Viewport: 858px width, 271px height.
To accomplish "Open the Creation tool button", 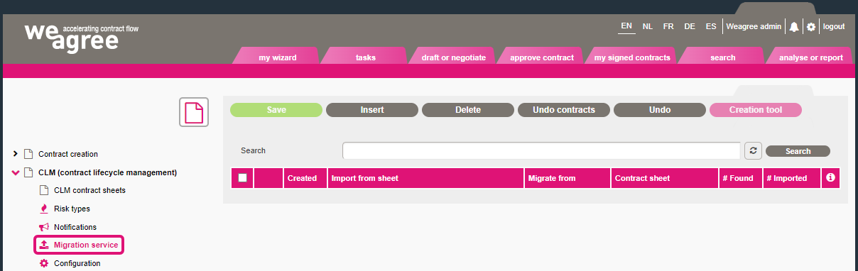I will [x=756, y=110].
